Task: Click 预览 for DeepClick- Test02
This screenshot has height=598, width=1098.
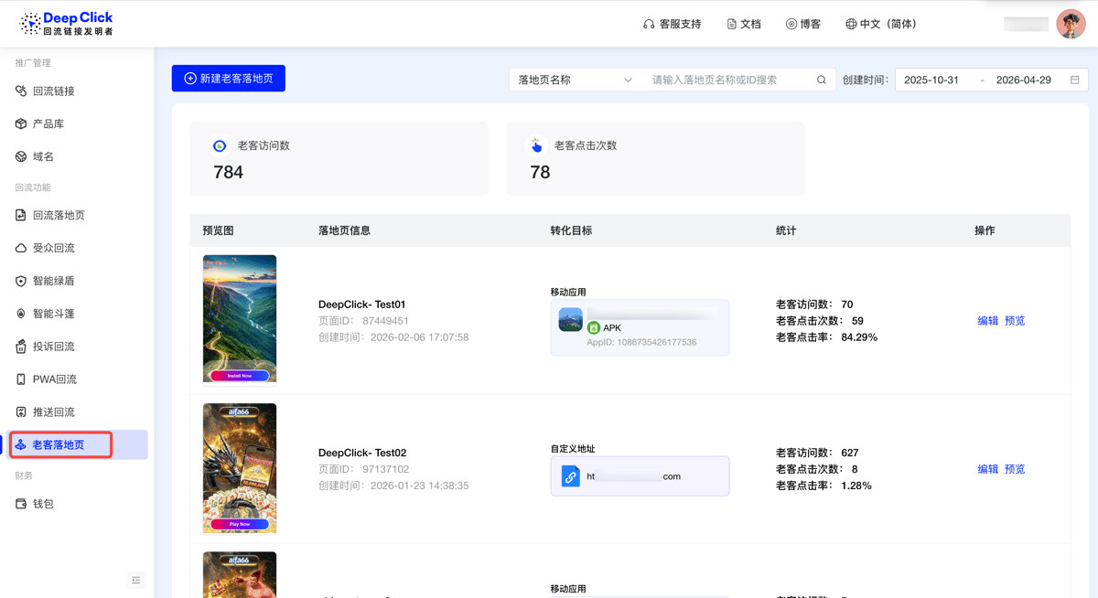Action: tap(1015, 469)
